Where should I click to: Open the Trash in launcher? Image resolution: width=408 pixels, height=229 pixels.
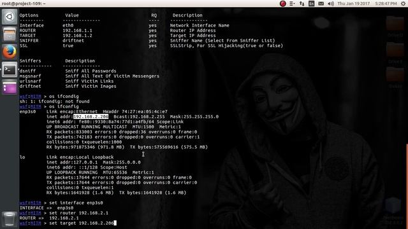click(x=10, y=219)
